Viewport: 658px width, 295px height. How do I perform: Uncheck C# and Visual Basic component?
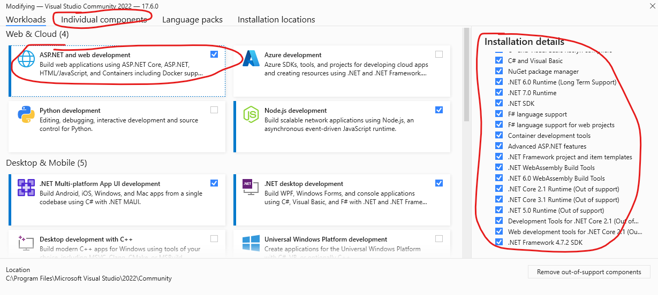pyautogui.click(x=499, y=60)
